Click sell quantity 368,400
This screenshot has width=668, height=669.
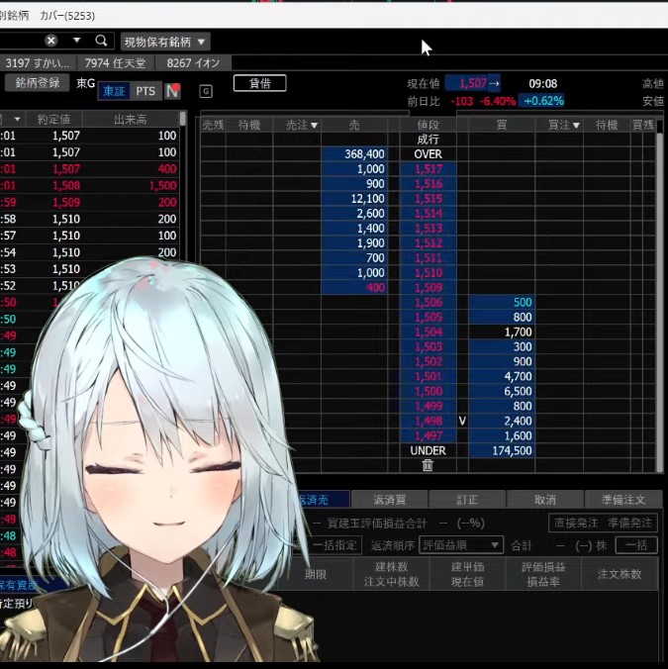pos(354,154)
